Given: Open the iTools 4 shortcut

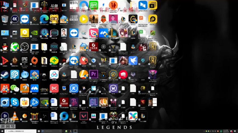Looking at the screenshot, I should tap(5, 102).
